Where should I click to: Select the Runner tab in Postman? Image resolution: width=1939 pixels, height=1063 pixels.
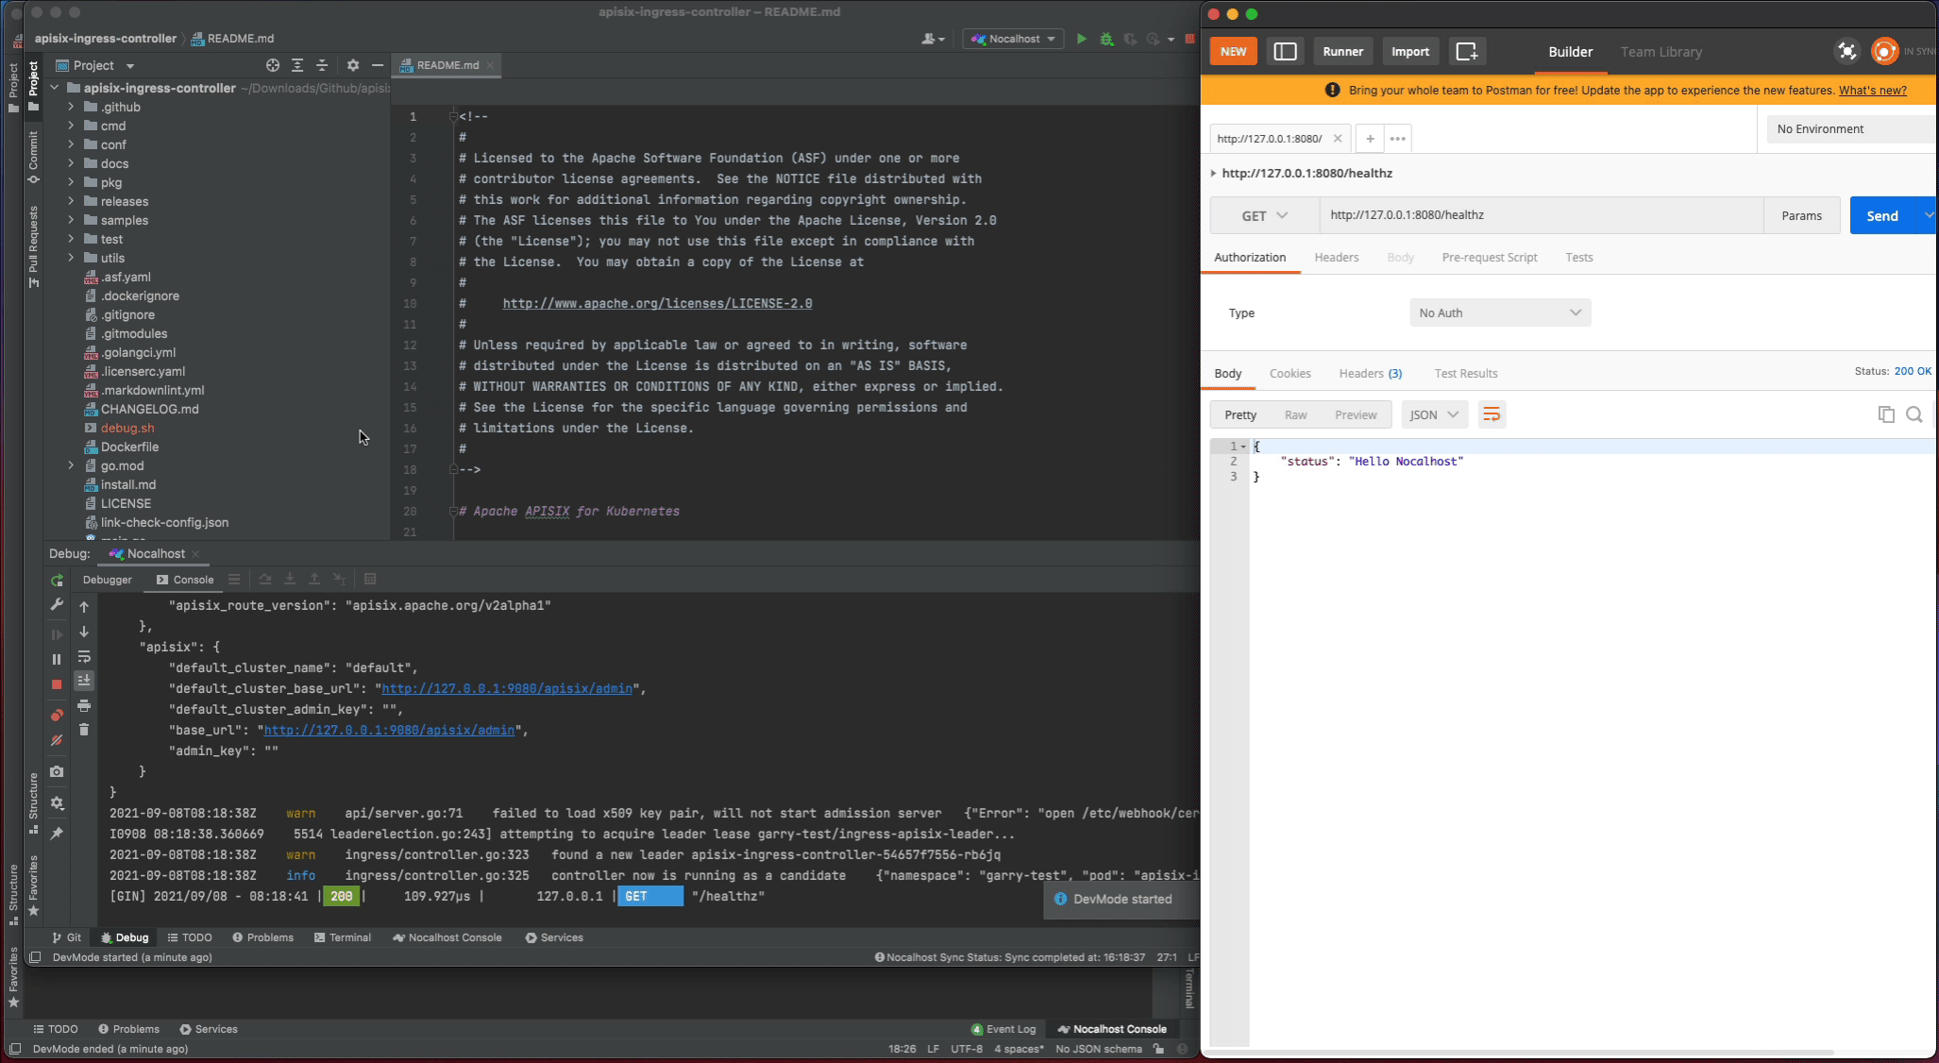tap(1342, 51)
